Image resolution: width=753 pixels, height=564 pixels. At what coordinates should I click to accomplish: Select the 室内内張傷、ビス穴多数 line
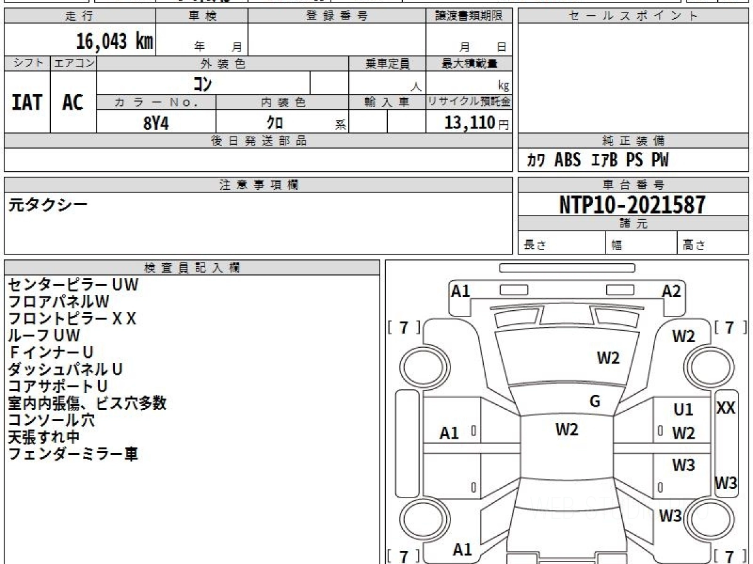pos(87,403)
